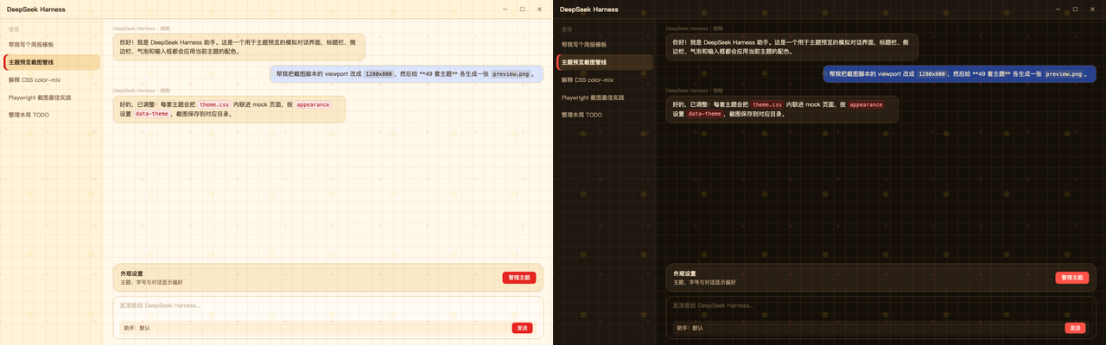Screen dimensions: 1106x345
Task: Open 助手:默认 selector in dark window
Action: 690,328
